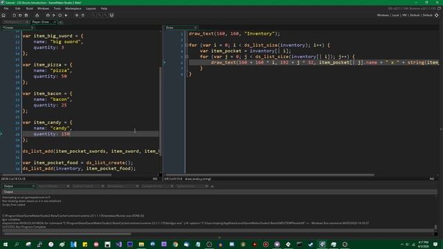Open Help docs toolbar icon
The height and width of the screenshot is (249, 443).
(83, 15)
